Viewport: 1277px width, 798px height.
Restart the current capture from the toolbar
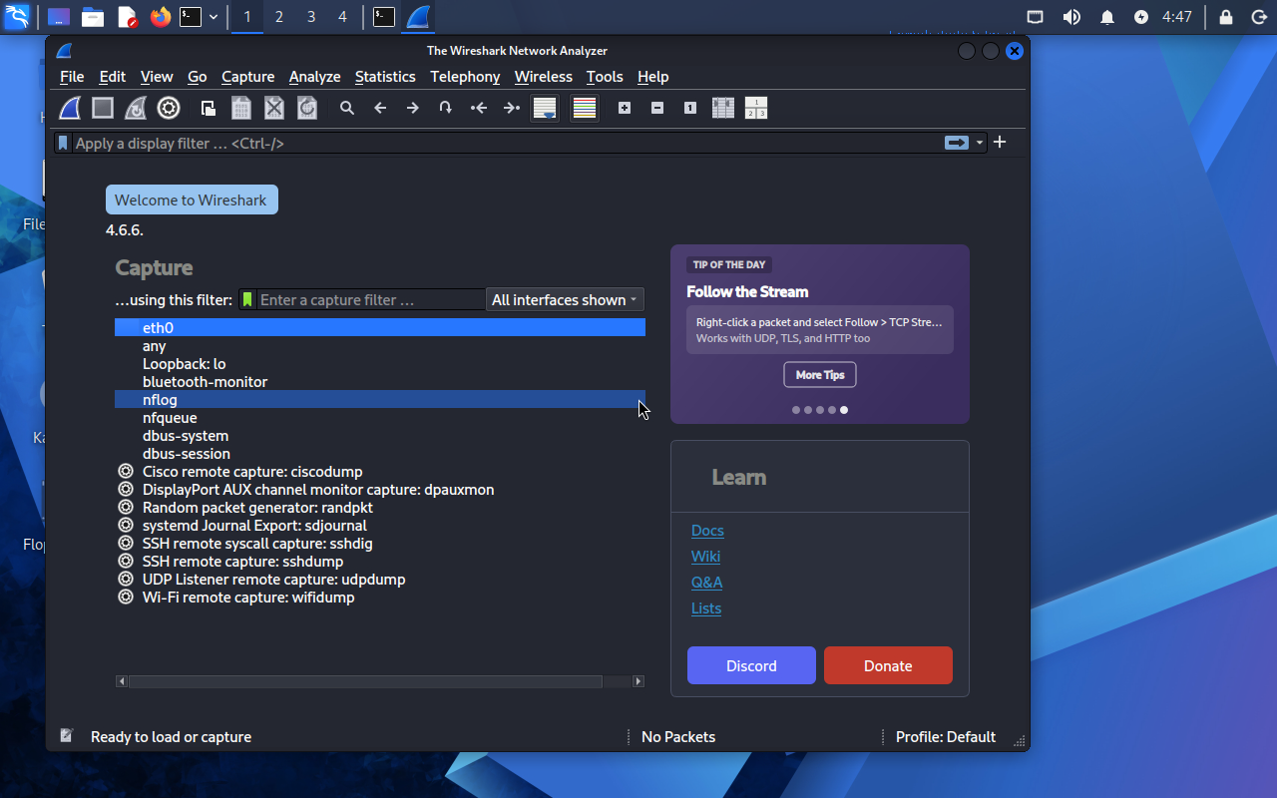[x=136, y=108]
